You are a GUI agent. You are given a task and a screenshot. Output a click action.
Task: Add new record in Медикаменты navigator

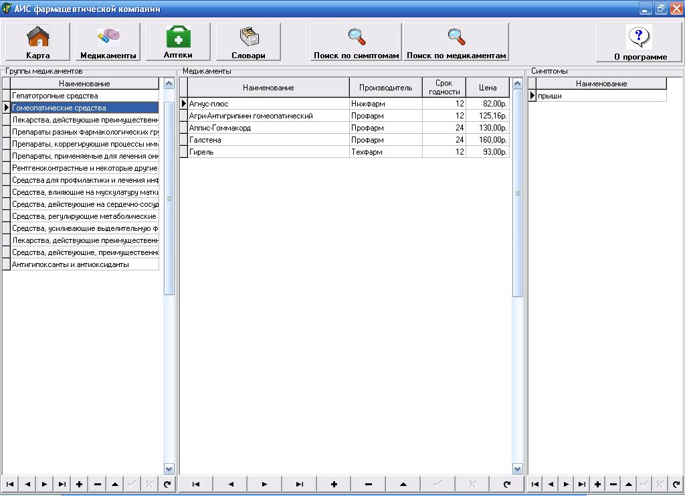click(334, 484)
